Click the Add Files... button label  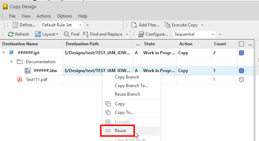pyautogui.click(x=149, y=25)
